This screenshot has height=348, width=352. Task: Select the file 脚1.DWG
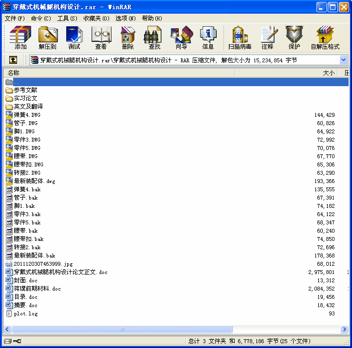pos(20,131)
